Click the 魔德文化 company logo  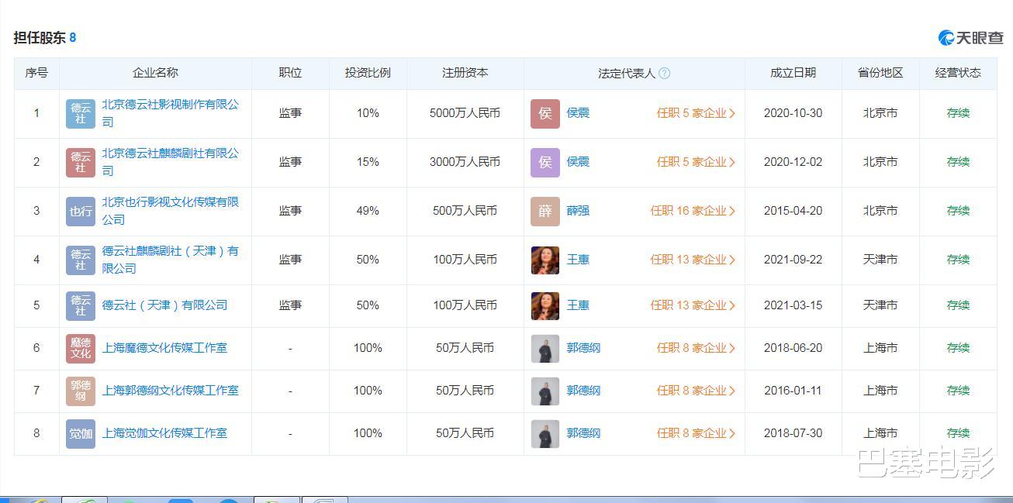coord(81,348)
